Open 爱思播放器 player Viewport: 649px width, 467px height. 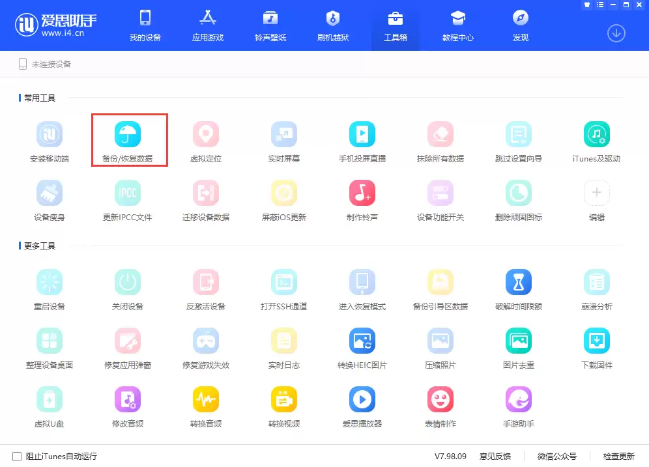(362, 407)
